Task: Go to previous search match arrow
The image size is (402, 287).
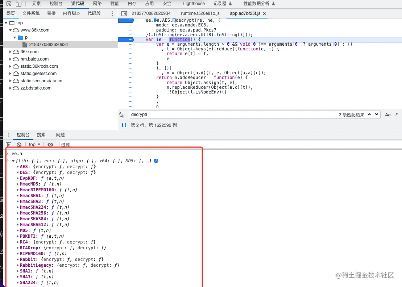Action: pyautogui.click(x=369, y=115)
